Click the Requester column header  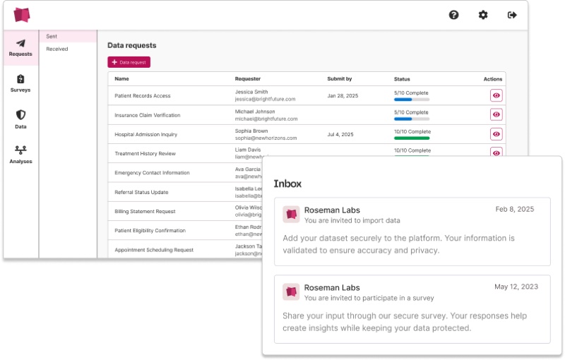(x=248, y=79)
